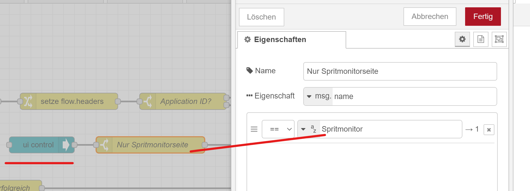Image resolution: width=530 pixels, height=191 pixels.
Task: Open node description document icon
Action: (481, 39)
